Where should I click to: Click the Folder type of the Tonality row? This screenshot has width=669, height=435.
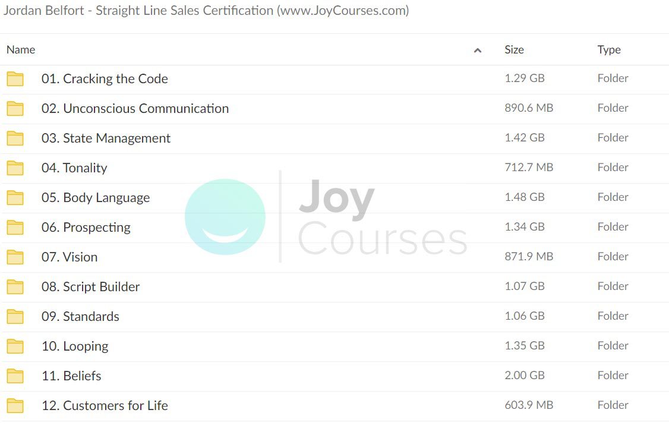point(613,168)
